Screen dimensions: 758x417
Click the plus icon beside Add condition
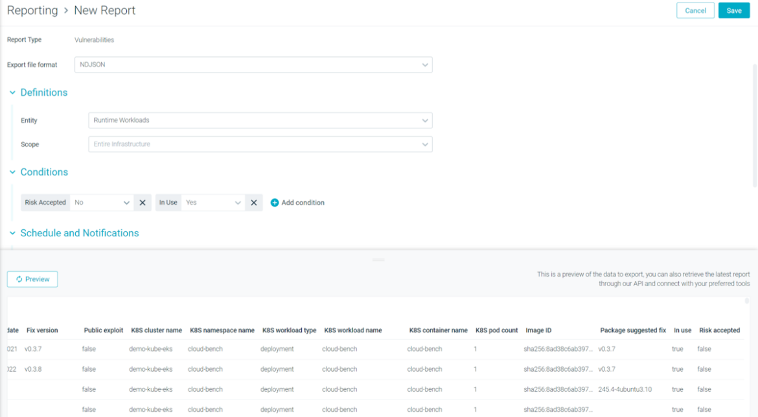click(x=275, y=202)
